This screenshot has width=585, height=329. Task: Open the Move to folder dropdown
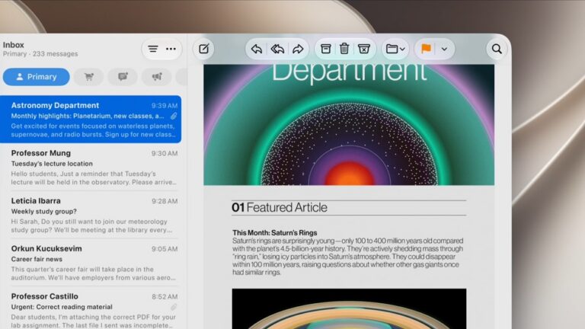click(x=395, y=49)
